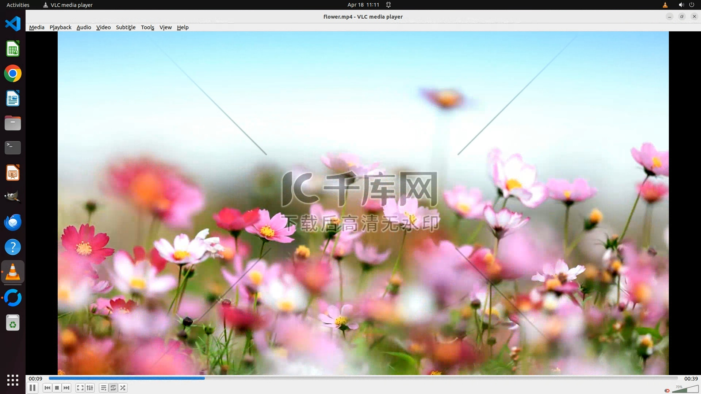
Task: Stop playback with the stop button
Action: tap(57, 388)
